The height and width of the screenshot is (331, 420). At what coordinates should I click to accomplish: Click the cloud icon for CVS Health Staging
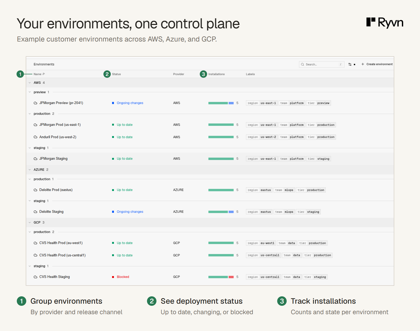[x=35, y=277]
